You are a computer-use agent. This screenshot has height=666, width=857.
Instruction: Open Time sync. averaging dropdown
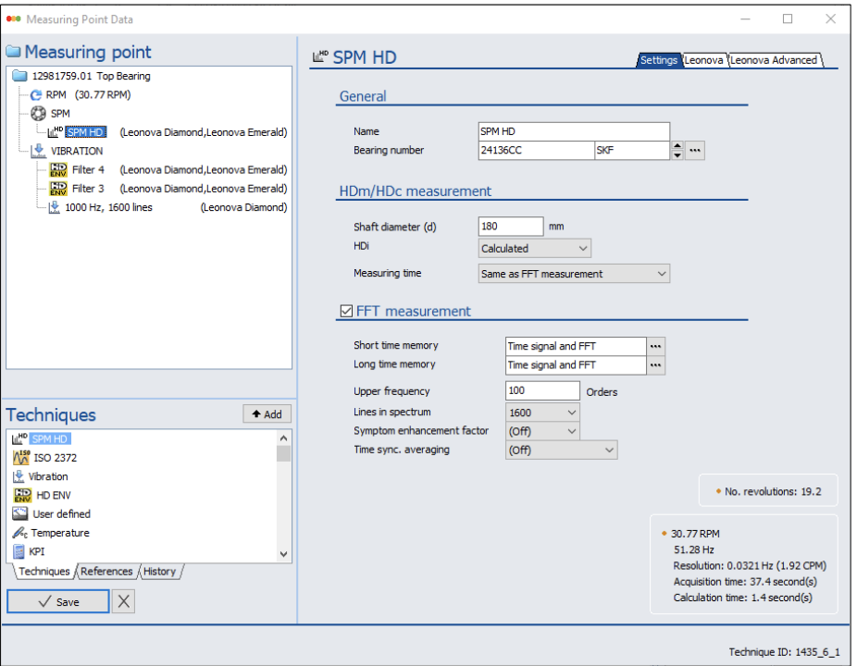tap(562, 450)
